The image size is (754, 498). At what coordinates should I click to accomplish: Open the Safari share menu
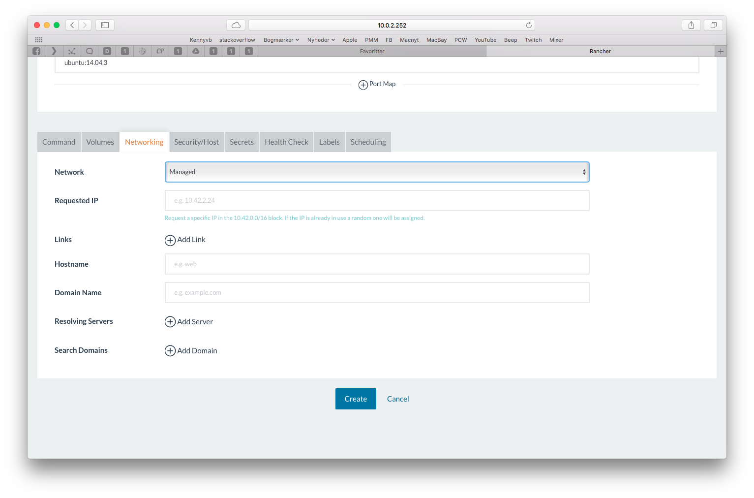[x=691, y=25]
